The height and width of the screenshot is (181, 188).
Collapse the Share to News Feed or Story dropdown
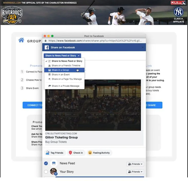62,56
